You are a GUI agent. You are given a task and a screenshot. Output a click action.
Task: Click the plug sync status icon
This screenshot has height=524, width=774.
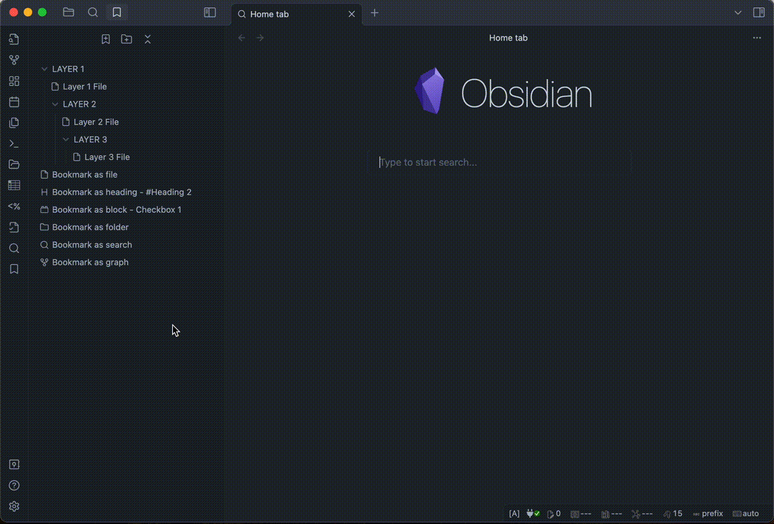pos(533,514)
